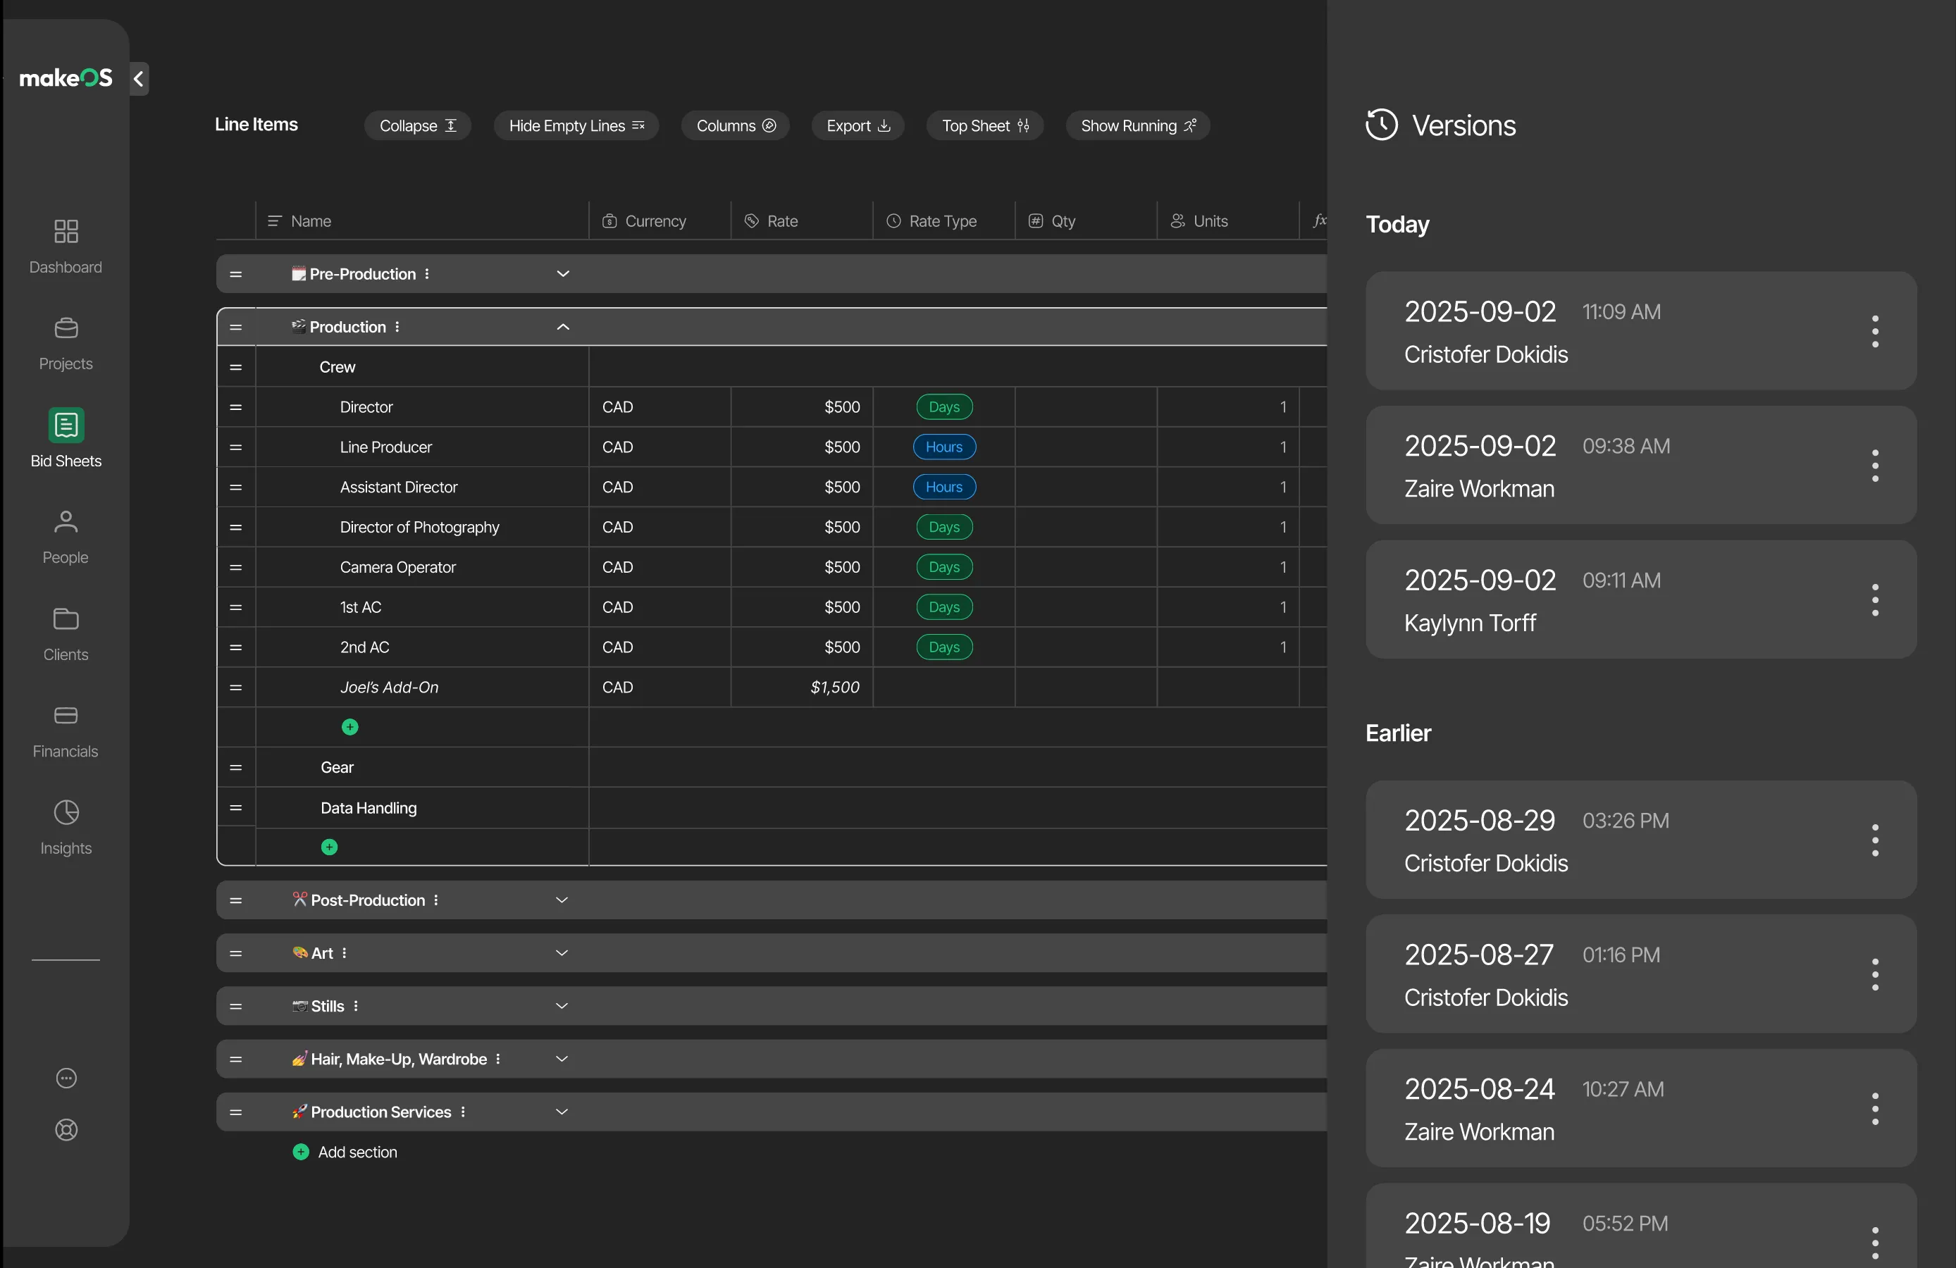Image resolution: width=1956 pixels, height=1268 pixels.
Task: Change the Director rate type Days badge
Action: [944, 406]
